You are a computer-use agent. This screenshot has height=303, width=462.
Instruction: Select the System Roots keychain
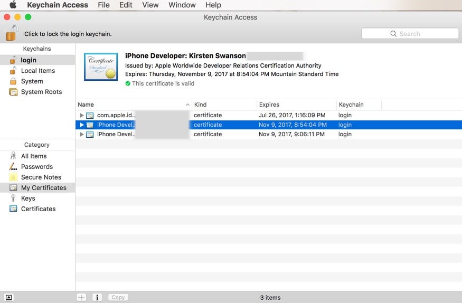(37, 92)
